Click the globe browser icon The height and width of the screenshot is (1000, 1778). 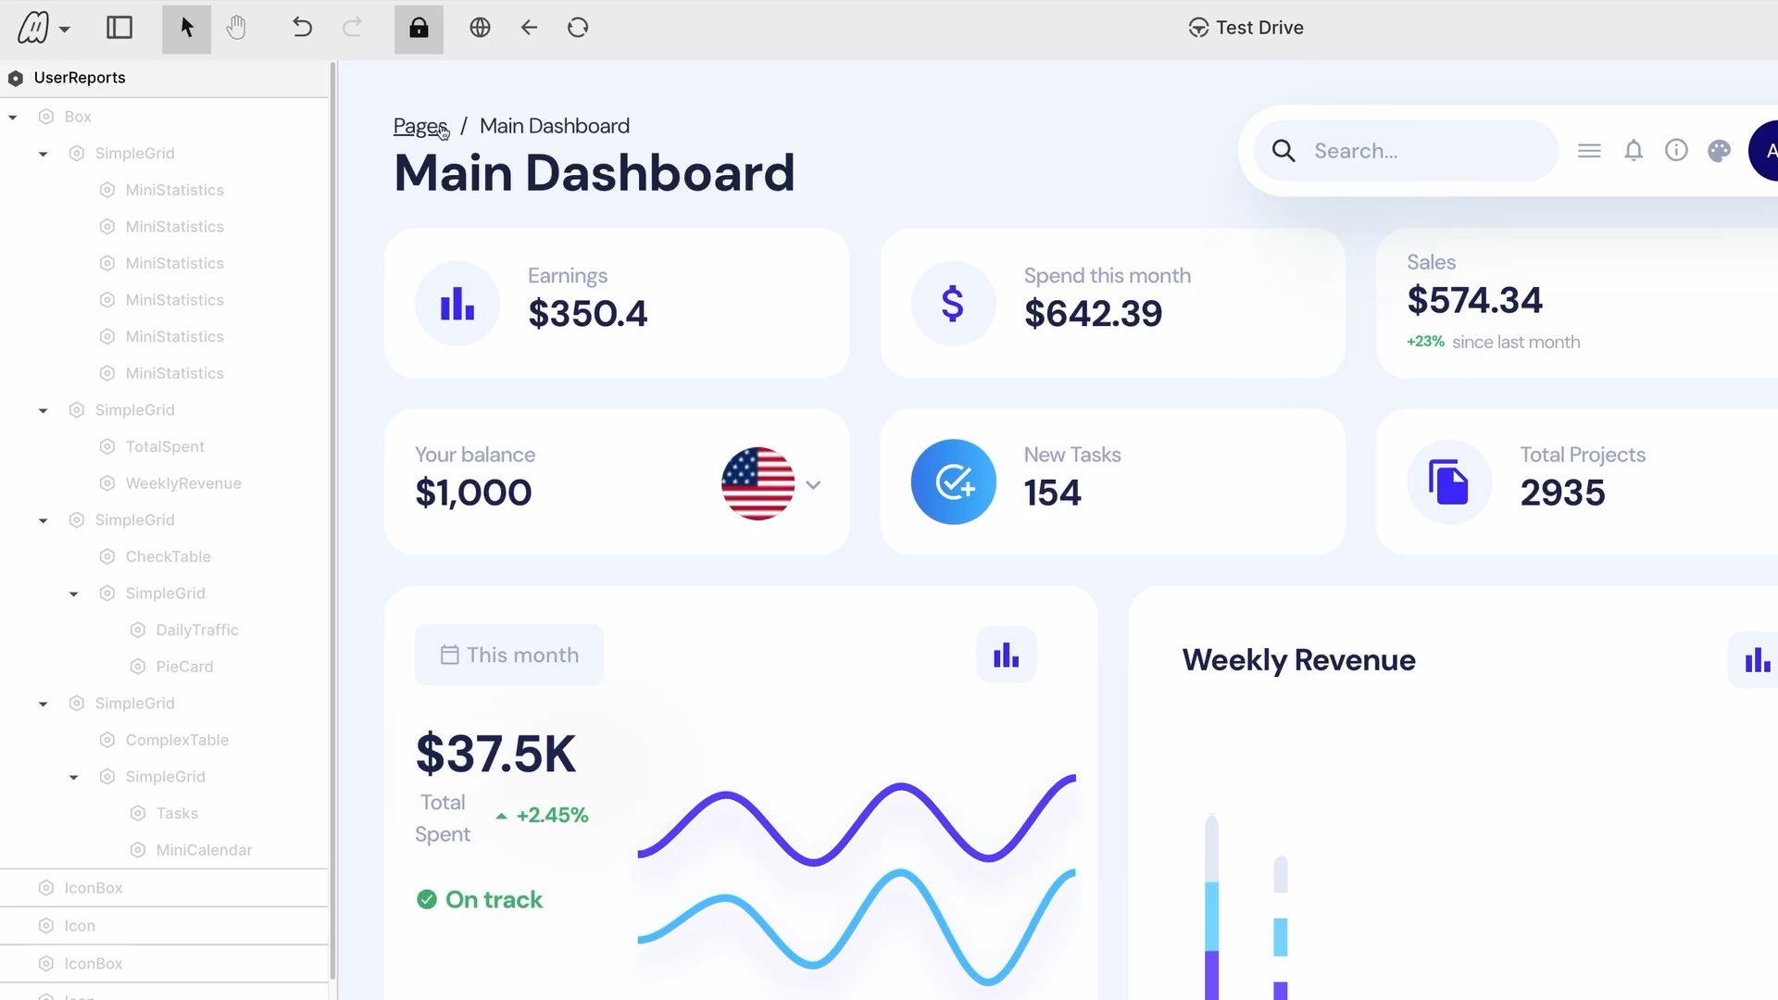click(x=480, y=28)
